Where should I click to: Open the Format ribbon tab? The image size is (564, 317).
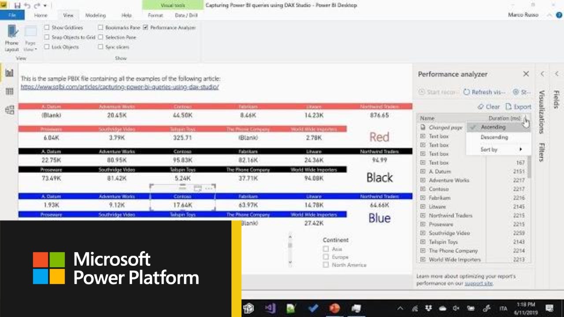(156, 15)
